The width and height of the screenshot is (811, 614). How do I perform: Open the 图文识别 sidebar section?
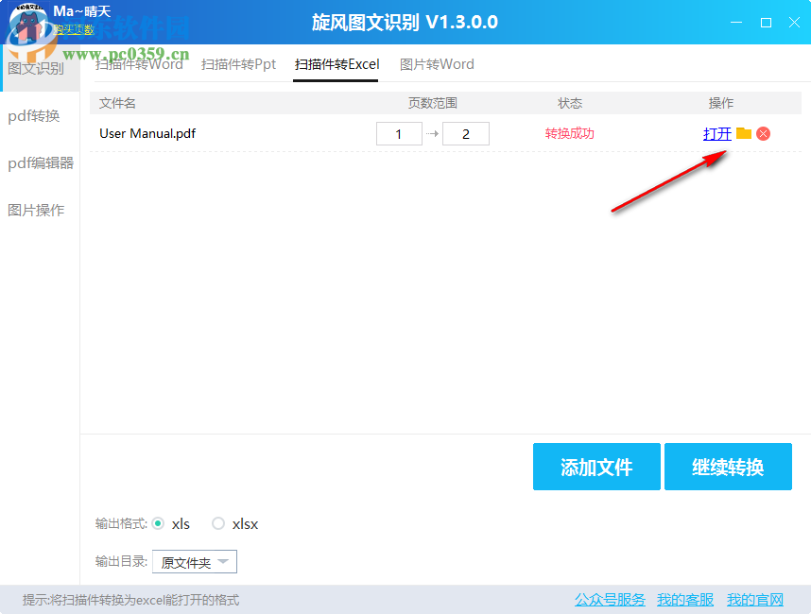38,68
